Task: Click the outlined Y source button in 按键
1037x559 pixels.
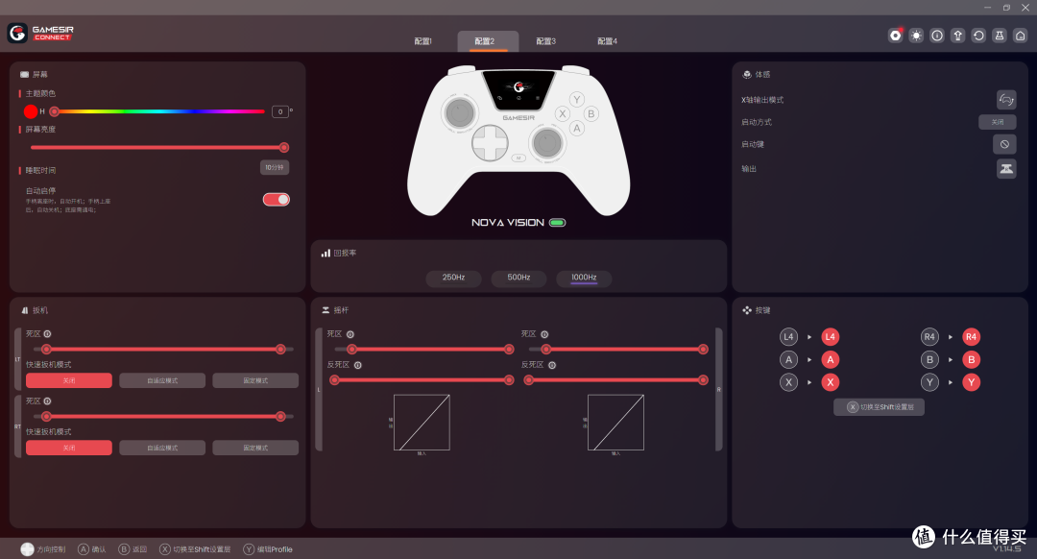Action: click(929, 382)
